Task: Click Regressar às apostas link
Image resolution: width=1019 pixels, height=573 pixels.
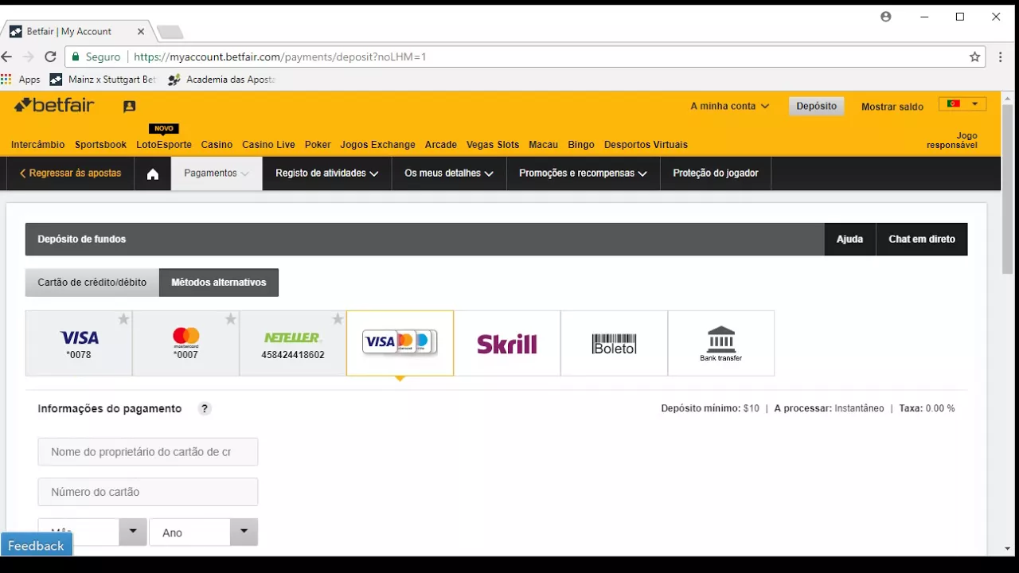Action: (70, 173)
